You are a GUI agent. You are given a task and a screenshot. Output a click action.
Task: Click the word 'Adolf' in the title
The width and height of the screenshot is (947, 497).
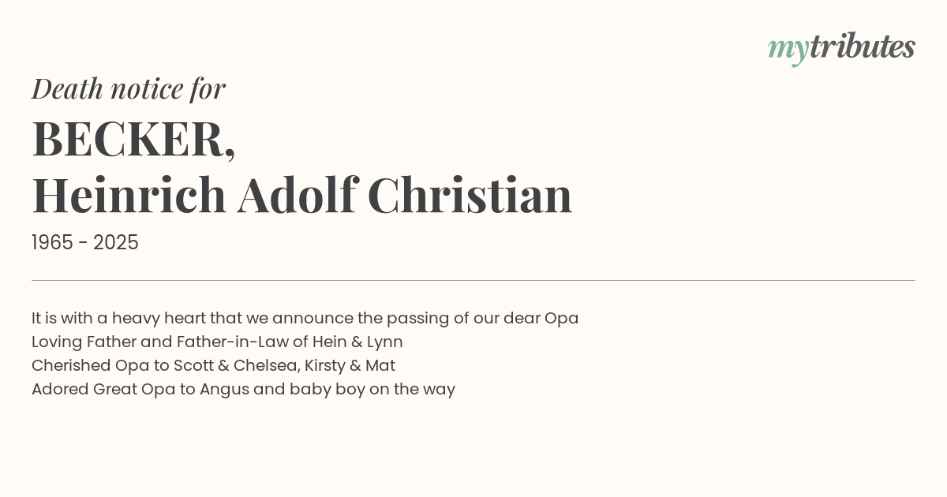point(297,195)
